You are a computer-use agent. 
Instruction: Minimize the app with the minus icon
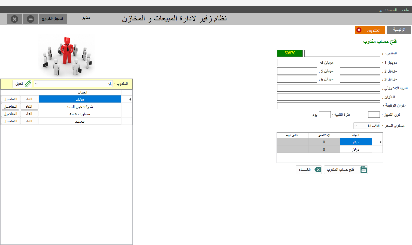[31, 19]
